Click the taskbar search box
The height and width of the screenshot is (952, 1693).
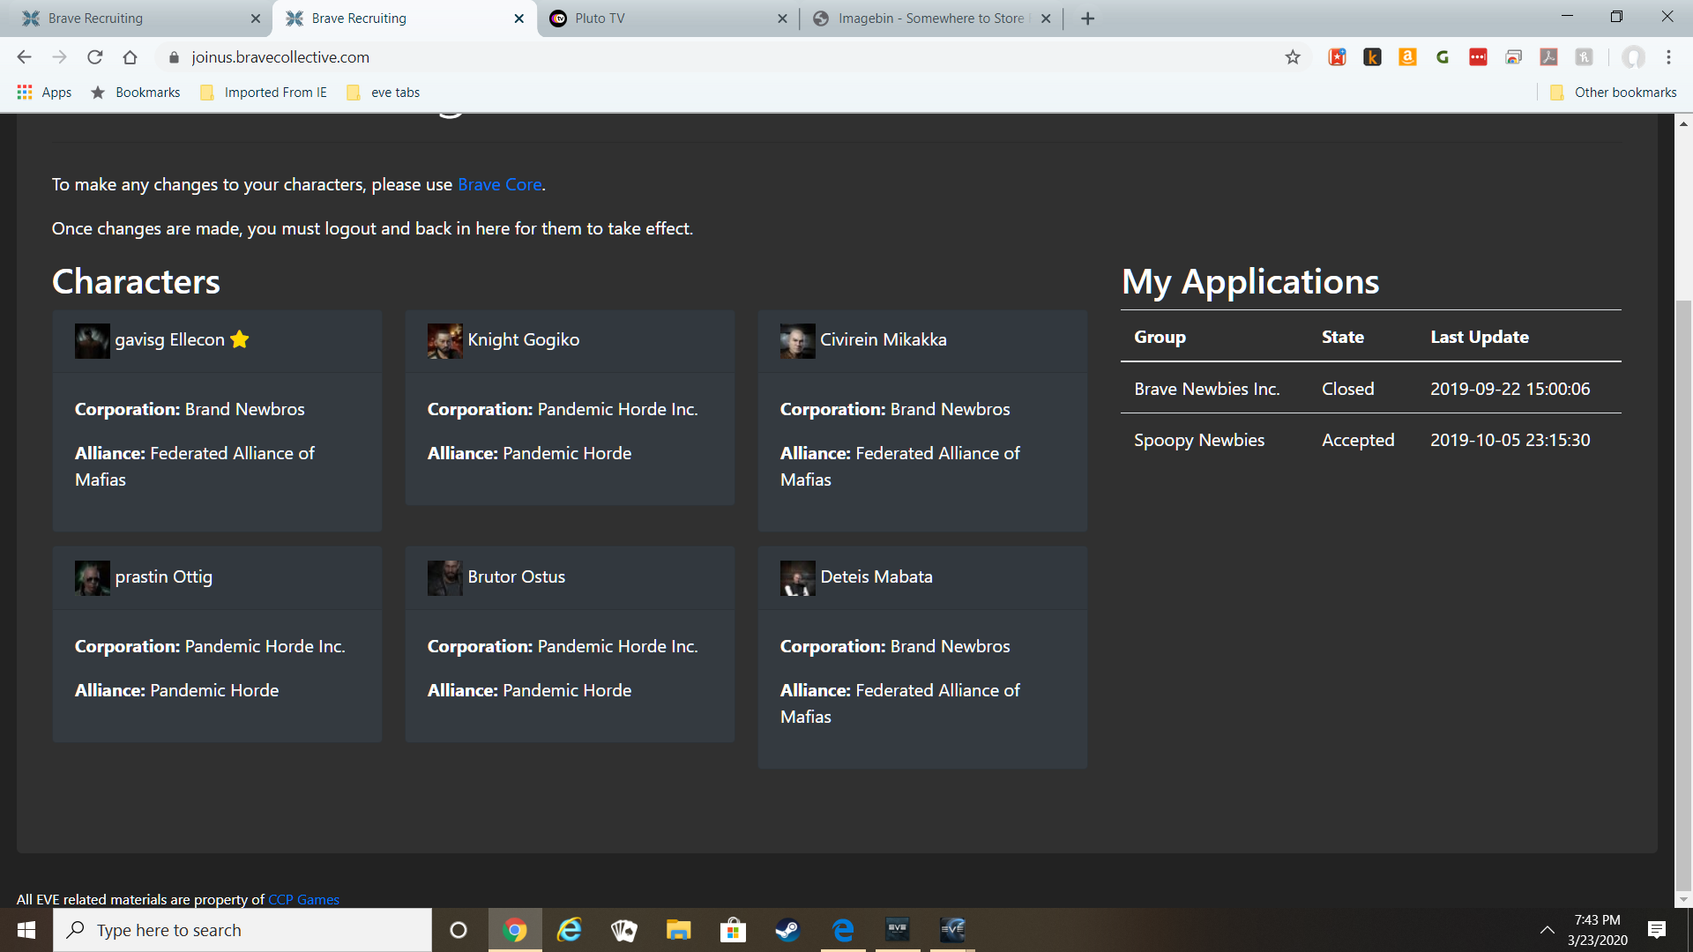pyautogui.click(x=242, y=930)
